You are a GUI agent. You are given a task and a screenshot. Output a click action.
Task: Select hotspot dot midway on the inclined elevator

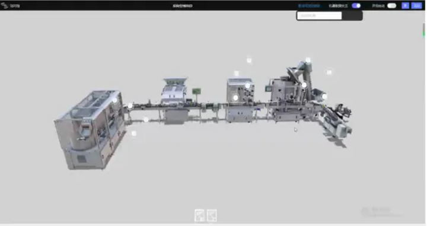pyautogui.click(x=304, y=85)
